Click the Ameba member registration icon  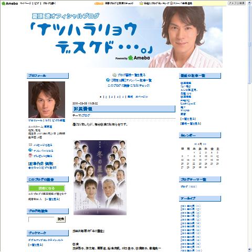click(172, 3)
